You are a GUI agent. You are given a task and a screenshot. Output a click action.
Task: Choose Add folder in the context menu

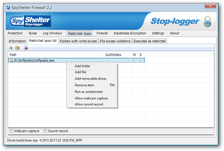pyautogui.click(x=92, y=66)
